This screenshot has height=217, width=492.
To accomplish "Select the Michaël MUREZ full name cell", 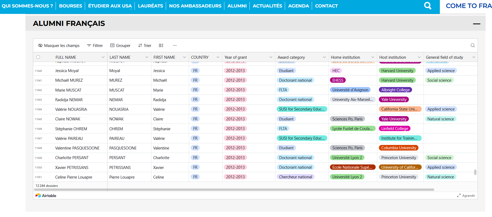I will click(69, 80).
